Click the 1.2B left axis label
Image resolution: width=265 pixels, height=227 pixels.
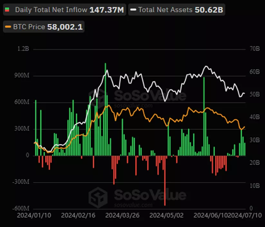point(23,49)
